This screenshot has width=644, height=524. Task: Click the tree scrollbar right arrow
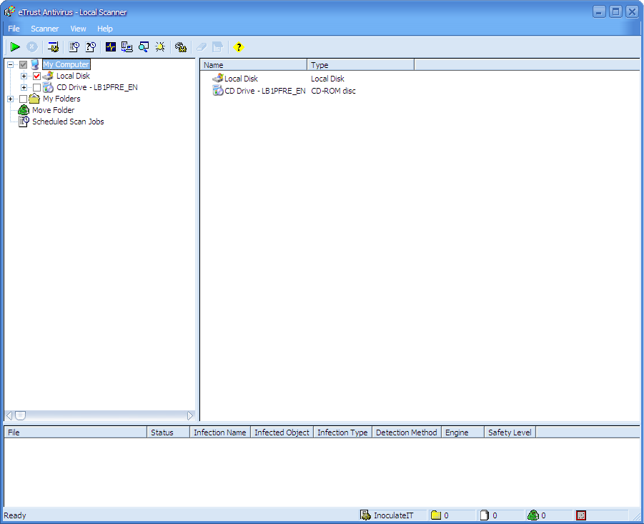tap(189, 415)
